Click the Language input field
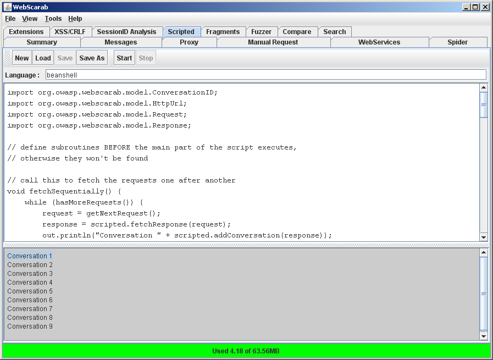493x360 pixels. pos(265,75)
